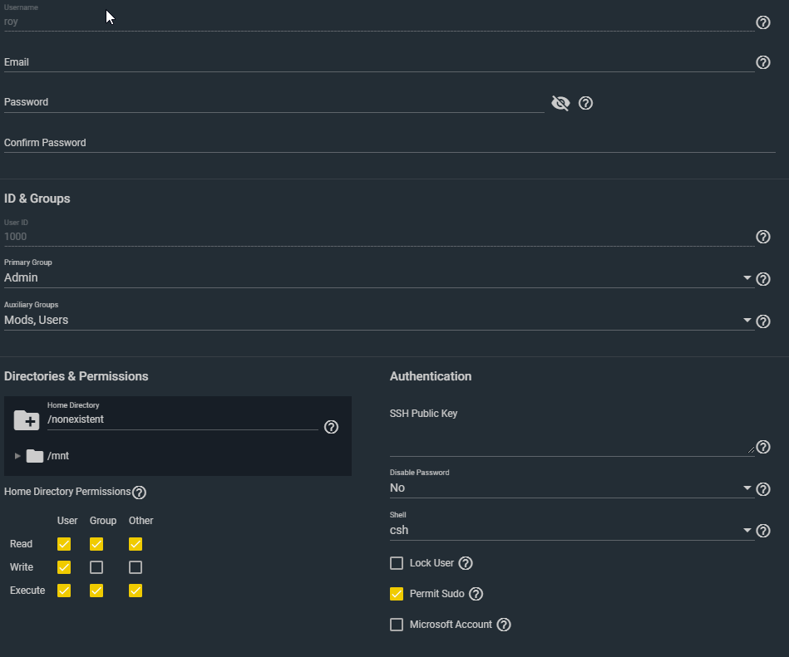Screen dimensions: 789x657
Task: Toggle password visibility eye icon
Action: click(x=560, y=103)
